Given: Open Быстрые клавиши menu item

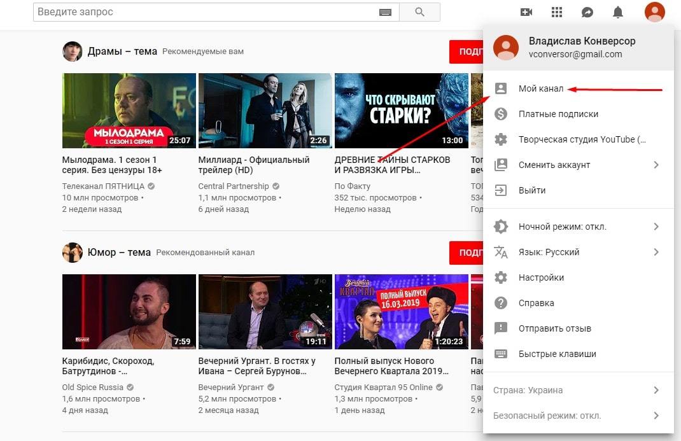Looking at the screenshot, I should tap(579, 354).
